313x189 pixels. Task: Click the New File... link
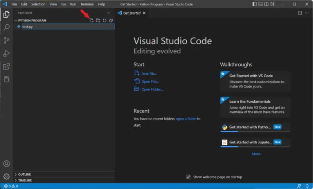coord(149,74)
